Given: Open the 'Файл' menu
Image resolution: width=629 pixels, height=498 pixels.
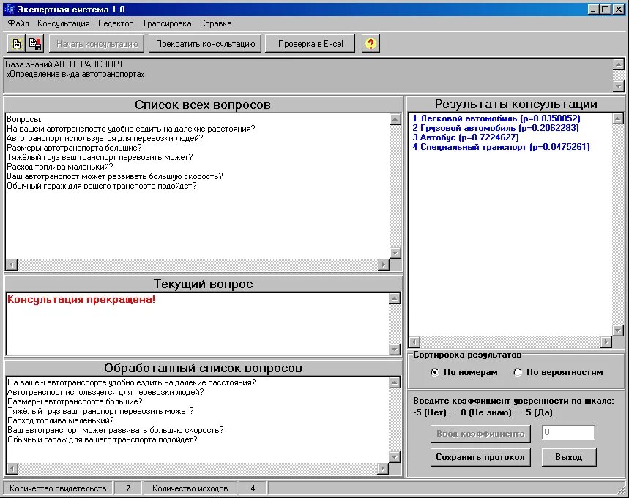Looking at the screenshot, I should pos(18,23).
